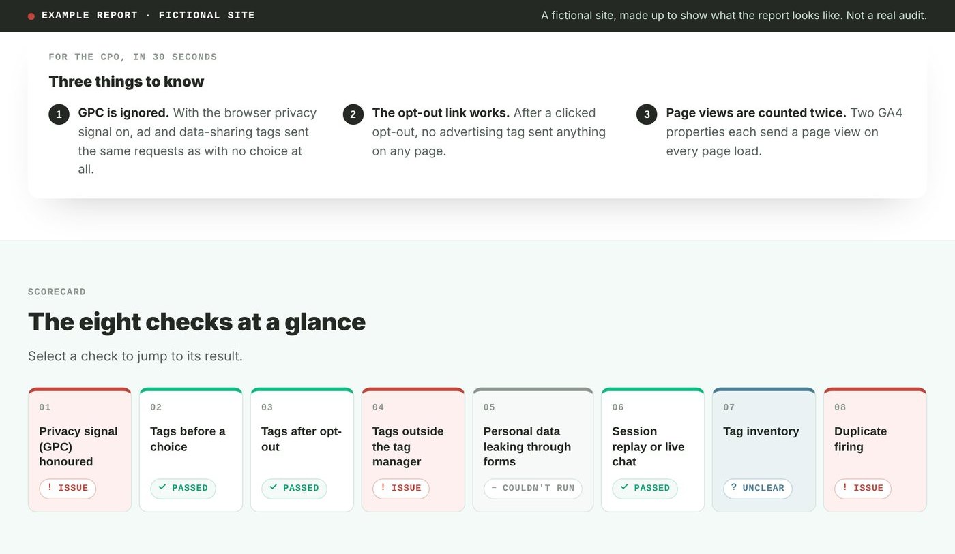Click the number 2 circle beside opt-out link works
Viewport: 955px width, 554px height.
(353, 114)
